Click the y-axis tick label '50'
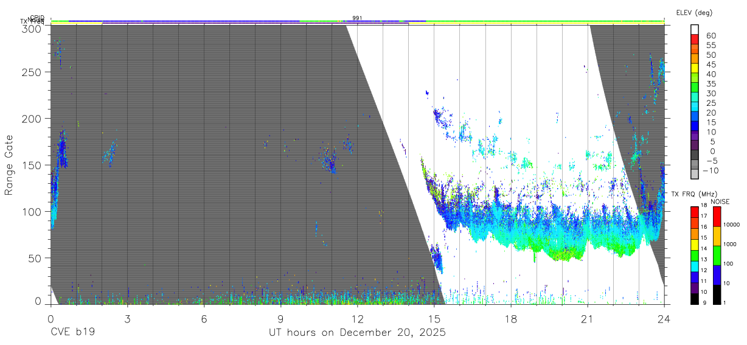 [34, 258]
